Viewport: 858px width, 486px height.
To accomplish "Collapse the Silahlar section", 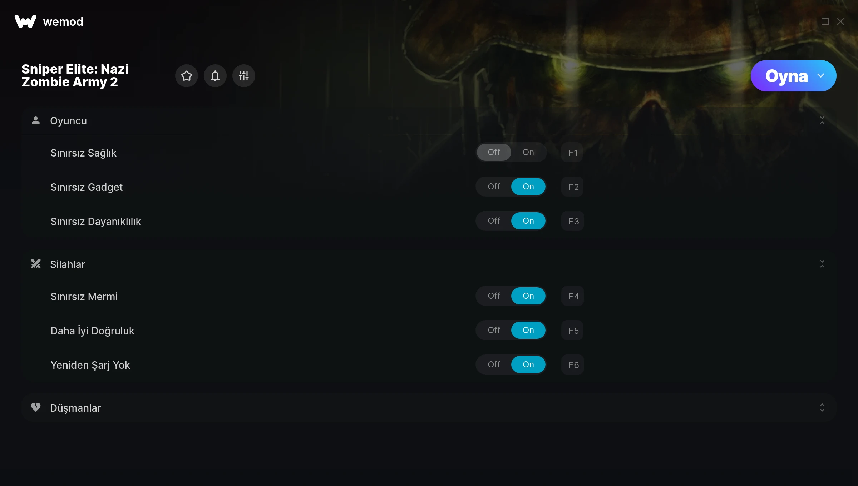I will pyautogui.click(x=822, y=264).
